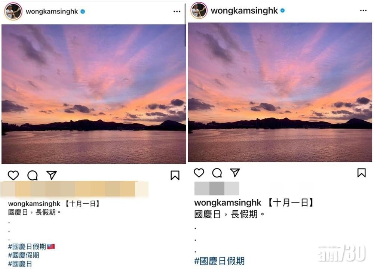Open the three-dot options menu on right post
374x269 pixels.
coord(363,10)
